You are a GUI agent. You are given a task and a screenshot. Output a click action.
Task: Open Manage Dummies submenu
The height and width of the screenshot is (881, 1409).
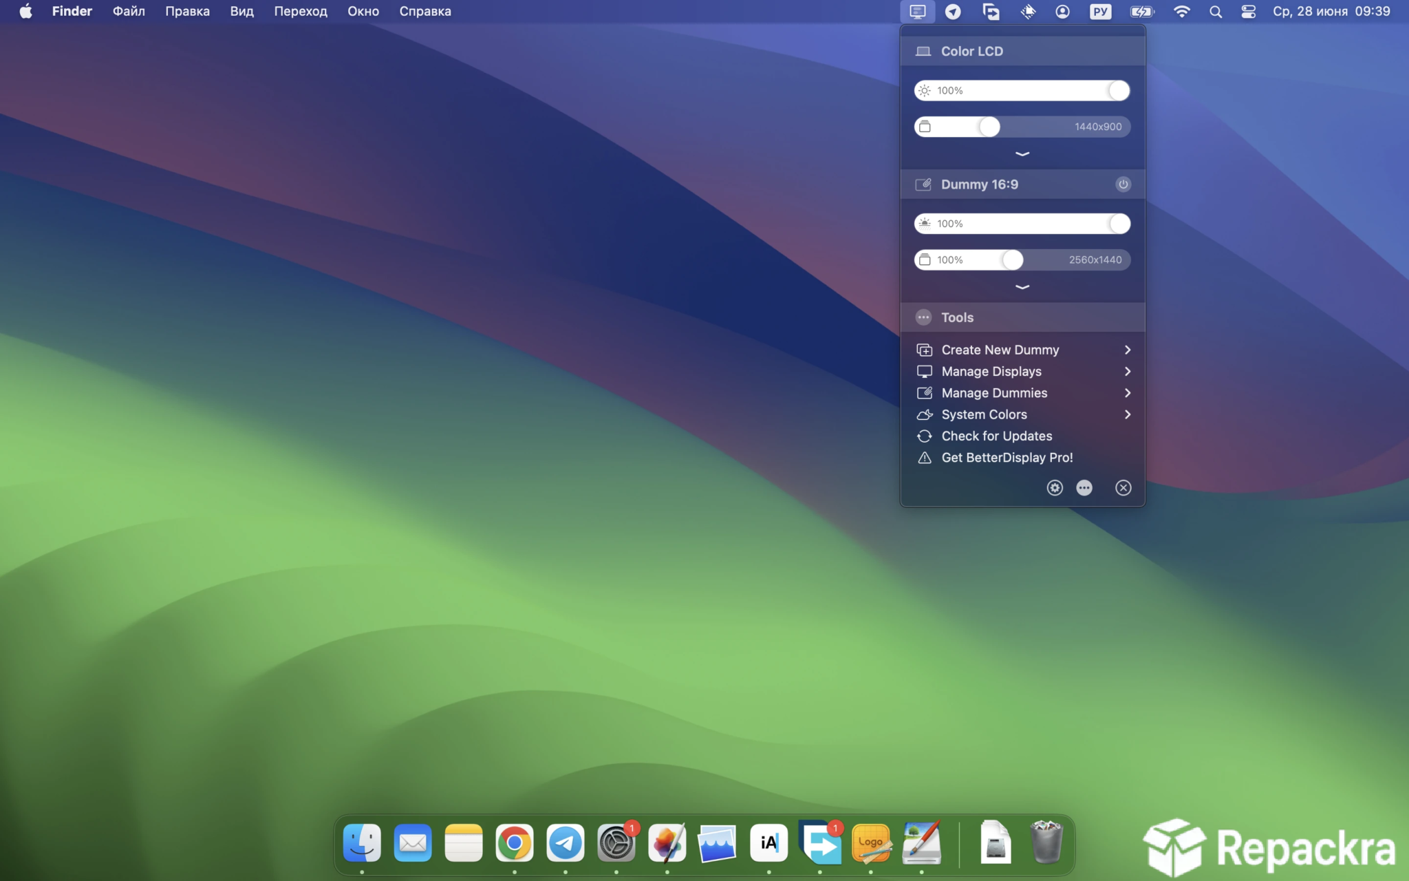1023,393
